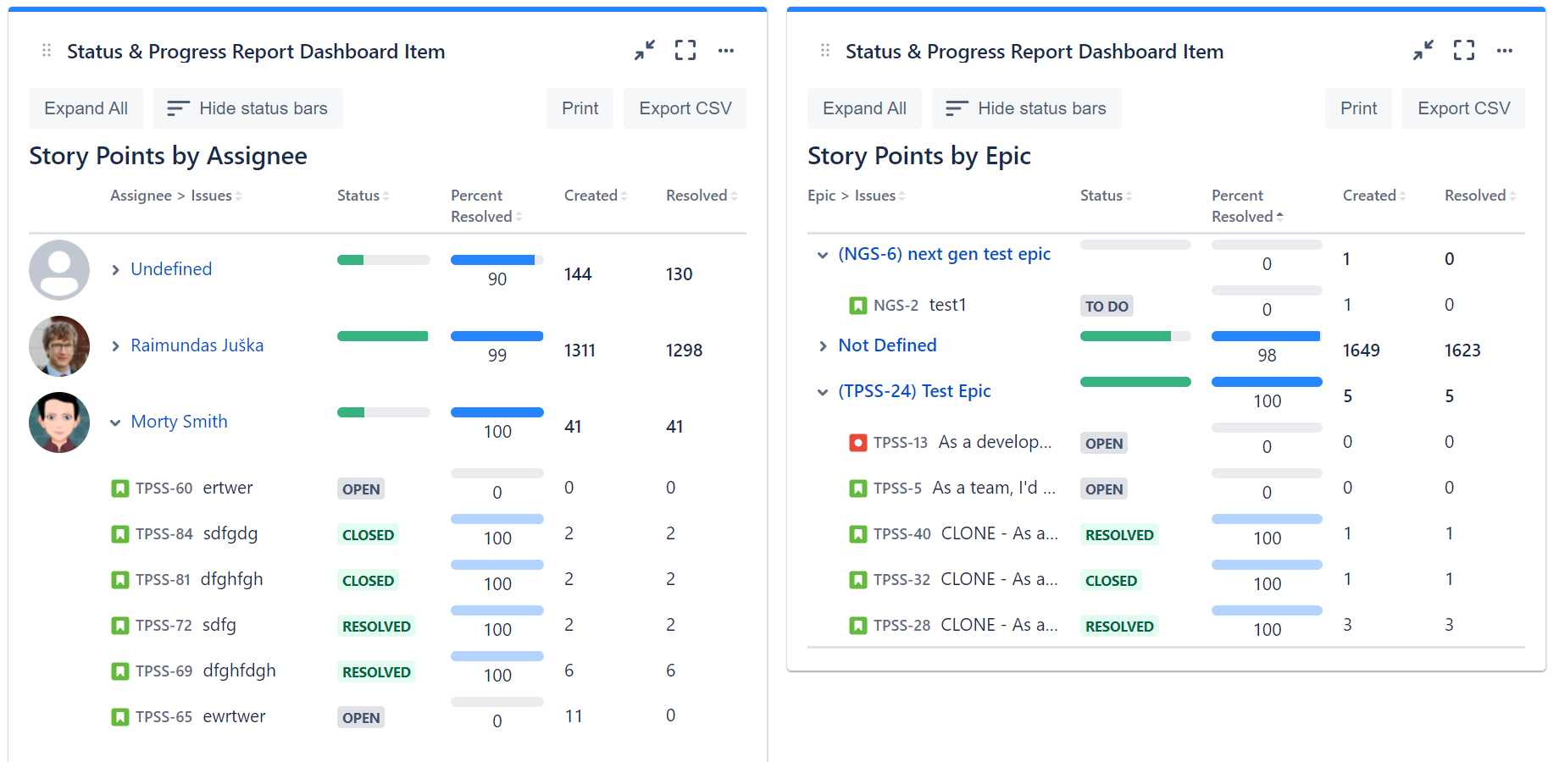Click the story type icon beside TPSS-60
The height and width of the screenshot is (762, 1559).
click(x=119, y=488)
